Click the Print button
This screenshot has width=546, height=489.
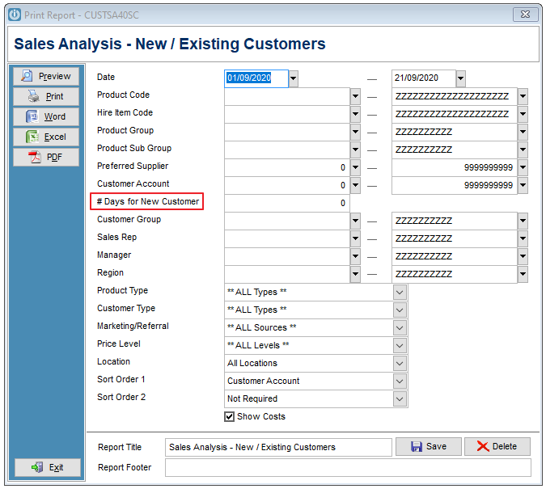tap(46, 96)
